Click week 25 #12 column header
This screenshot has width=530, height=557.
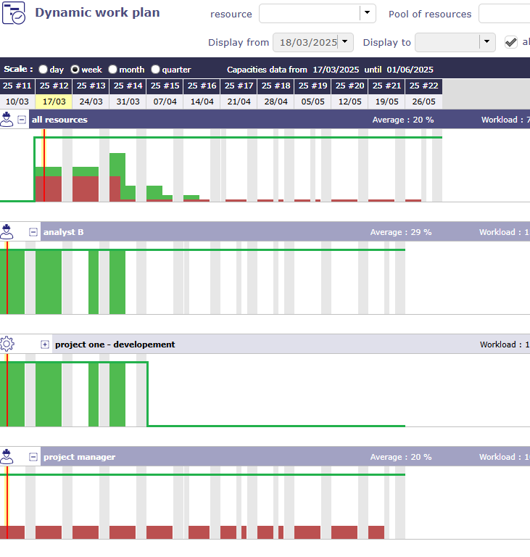pos(54,86)
